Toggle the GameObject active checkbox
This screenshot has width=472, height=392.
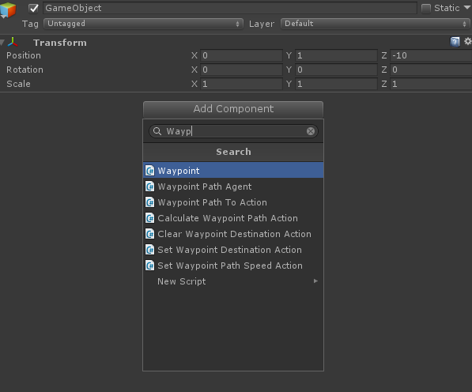33,8
